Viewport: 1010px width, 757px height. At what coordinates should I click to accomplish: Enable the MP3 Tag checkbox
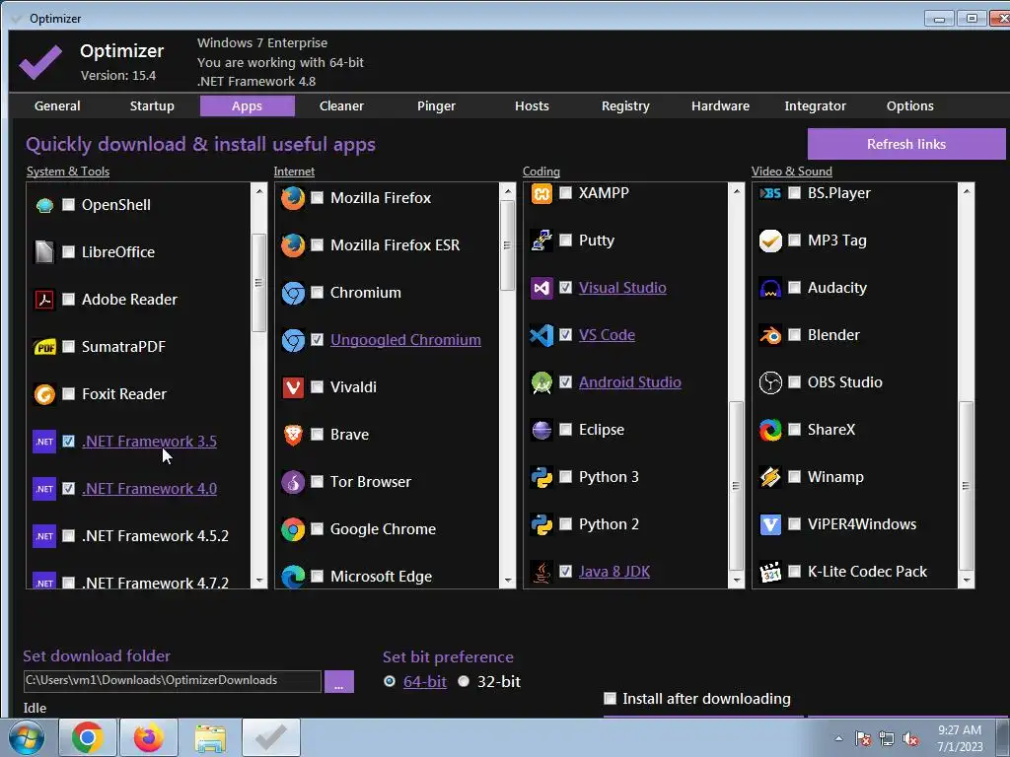click(795, 241)
